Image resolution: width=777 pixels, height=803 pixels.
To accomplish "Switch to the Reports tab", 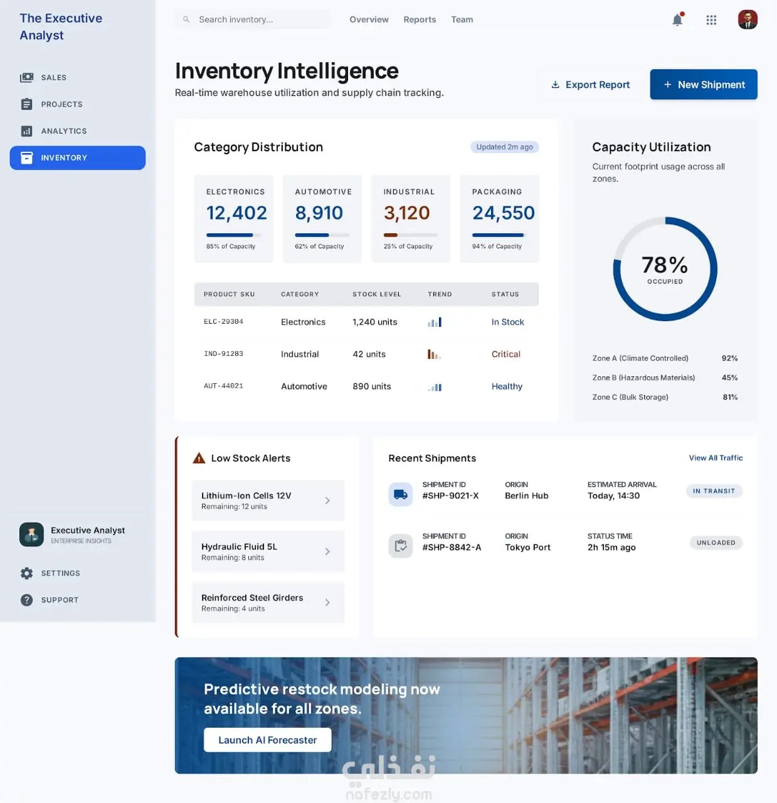I will coord(420,19).
